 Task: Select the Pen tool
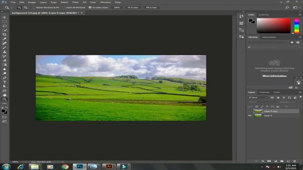(4, 77)
